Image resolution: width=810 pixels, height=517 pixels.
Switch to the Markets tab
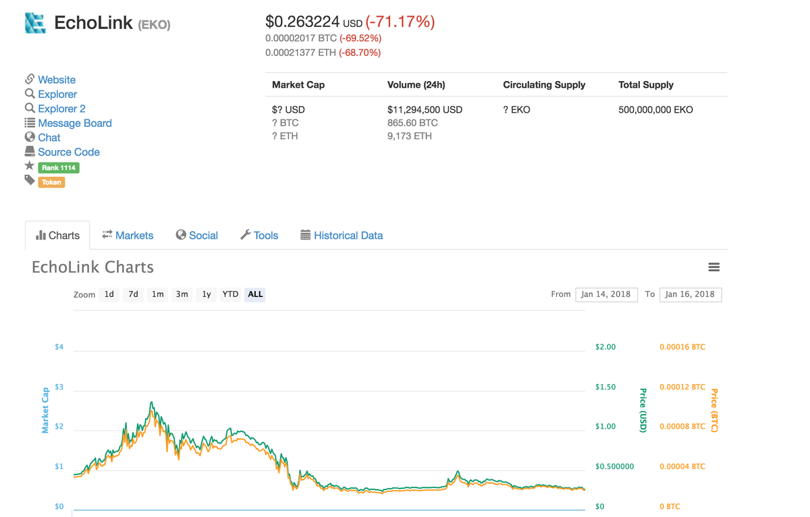(x=128, y=236)
